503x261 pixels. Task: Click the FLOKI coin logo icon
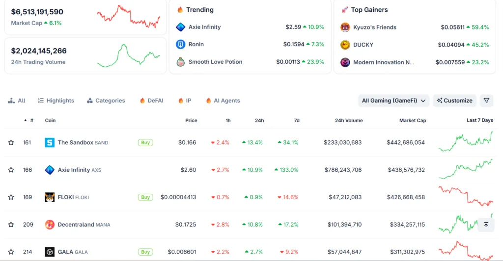[x=50, y=197]
